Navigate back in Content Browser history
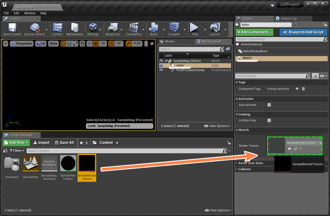Viewport: 330px width, 216px height. pyautogui.click(x=81, y=143)
